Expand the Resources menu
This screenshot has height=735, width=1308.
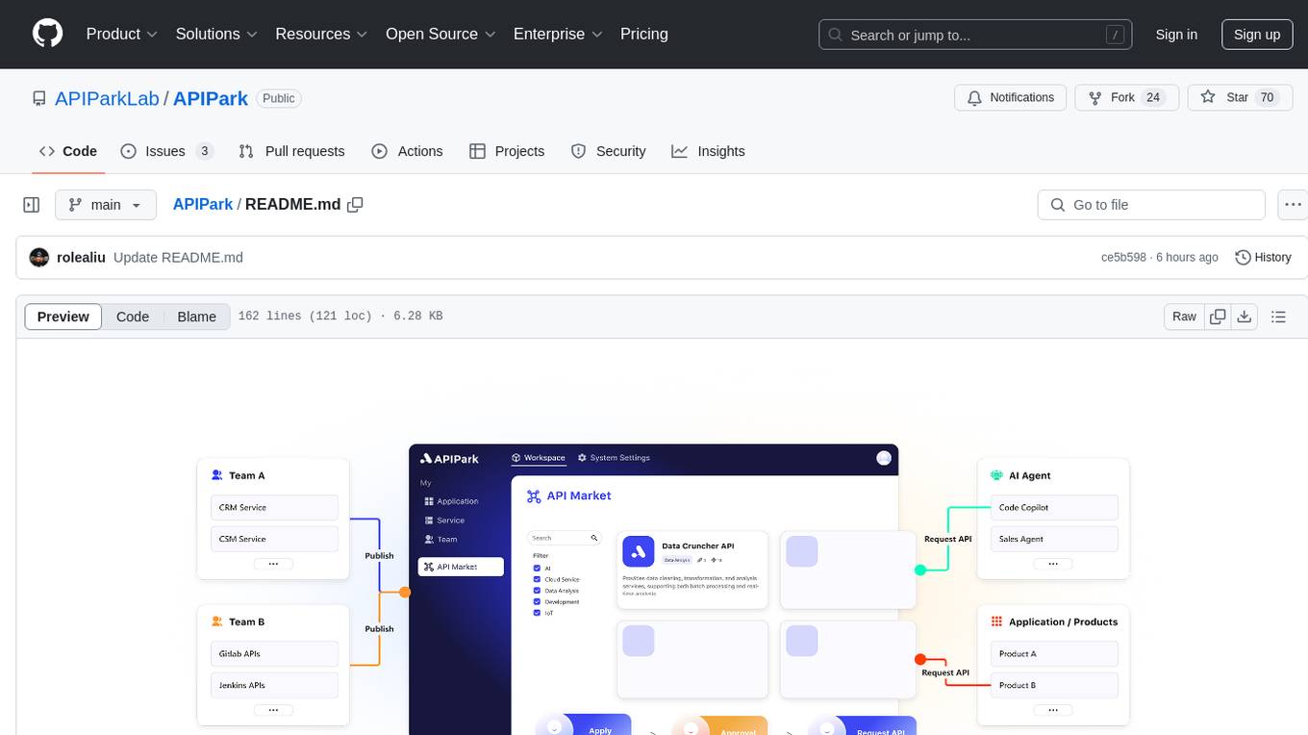coord(321,34)
